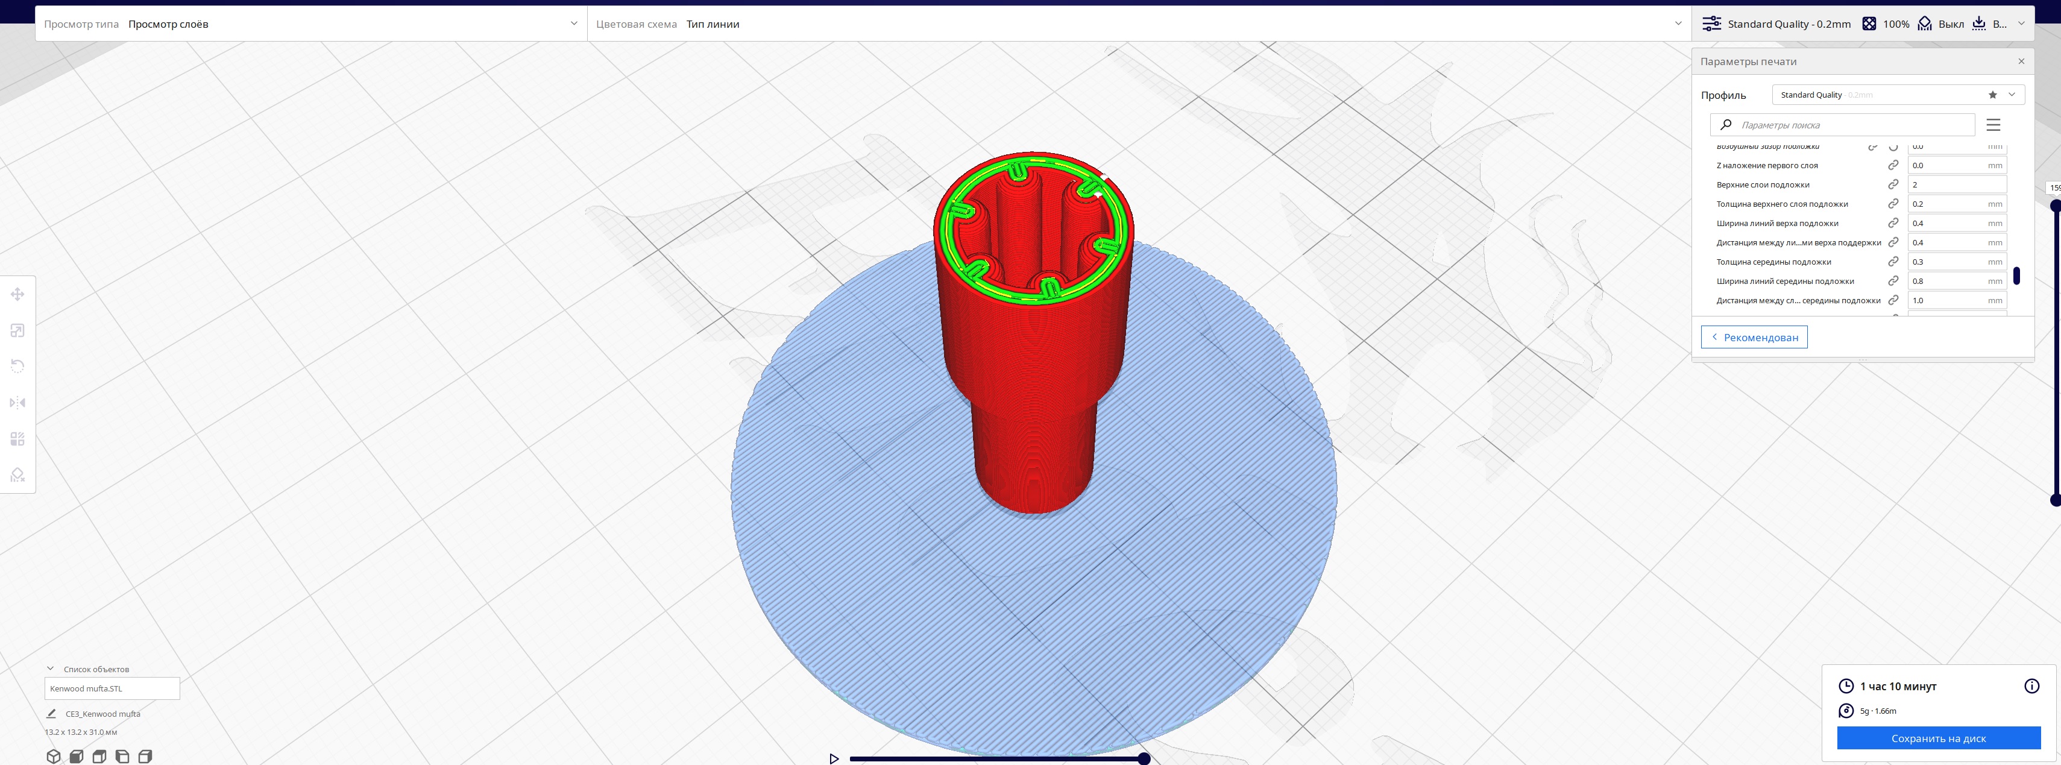Select the Rotate tool icon
2061x765 pixels.
point(17,367)
